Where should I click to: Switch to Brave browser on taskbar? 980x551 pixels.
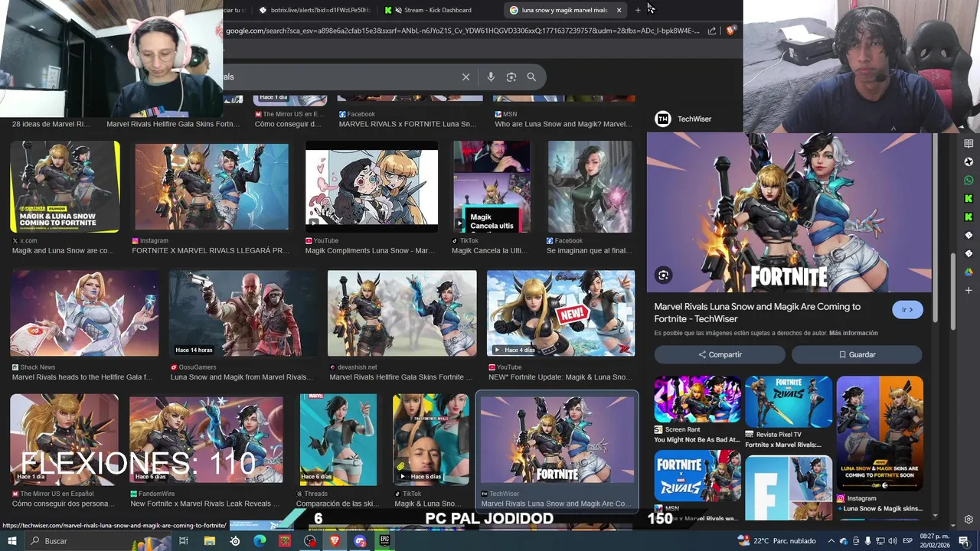335,541
